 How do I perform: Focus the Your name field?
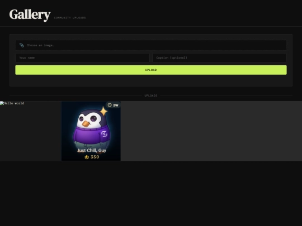click(x=82, y=57)
